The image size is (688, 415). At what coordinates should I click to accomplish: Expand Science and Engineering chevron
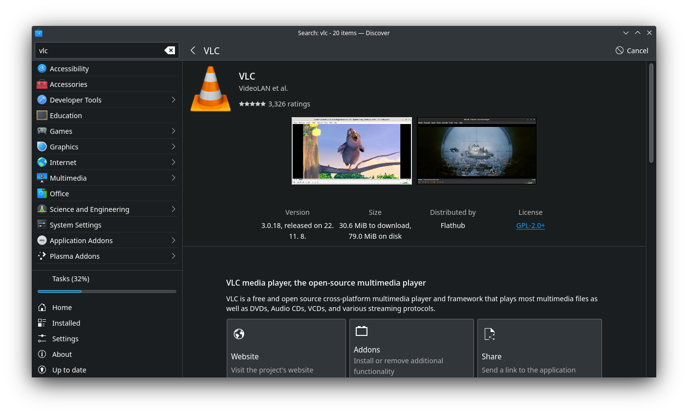tap(173, 209)
